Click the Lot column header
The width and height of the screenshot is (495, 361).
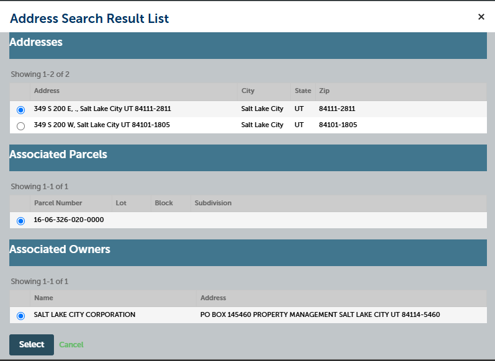tap(121, 203)
